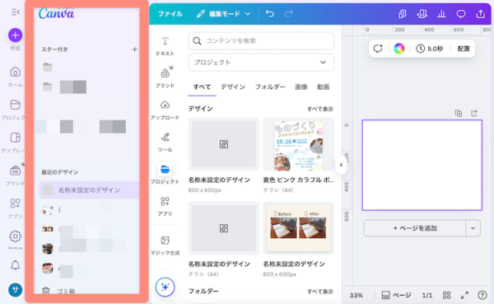The image size is (494, 304).
Task: Expand the add-page options chevron
Action: pos(473,228)
